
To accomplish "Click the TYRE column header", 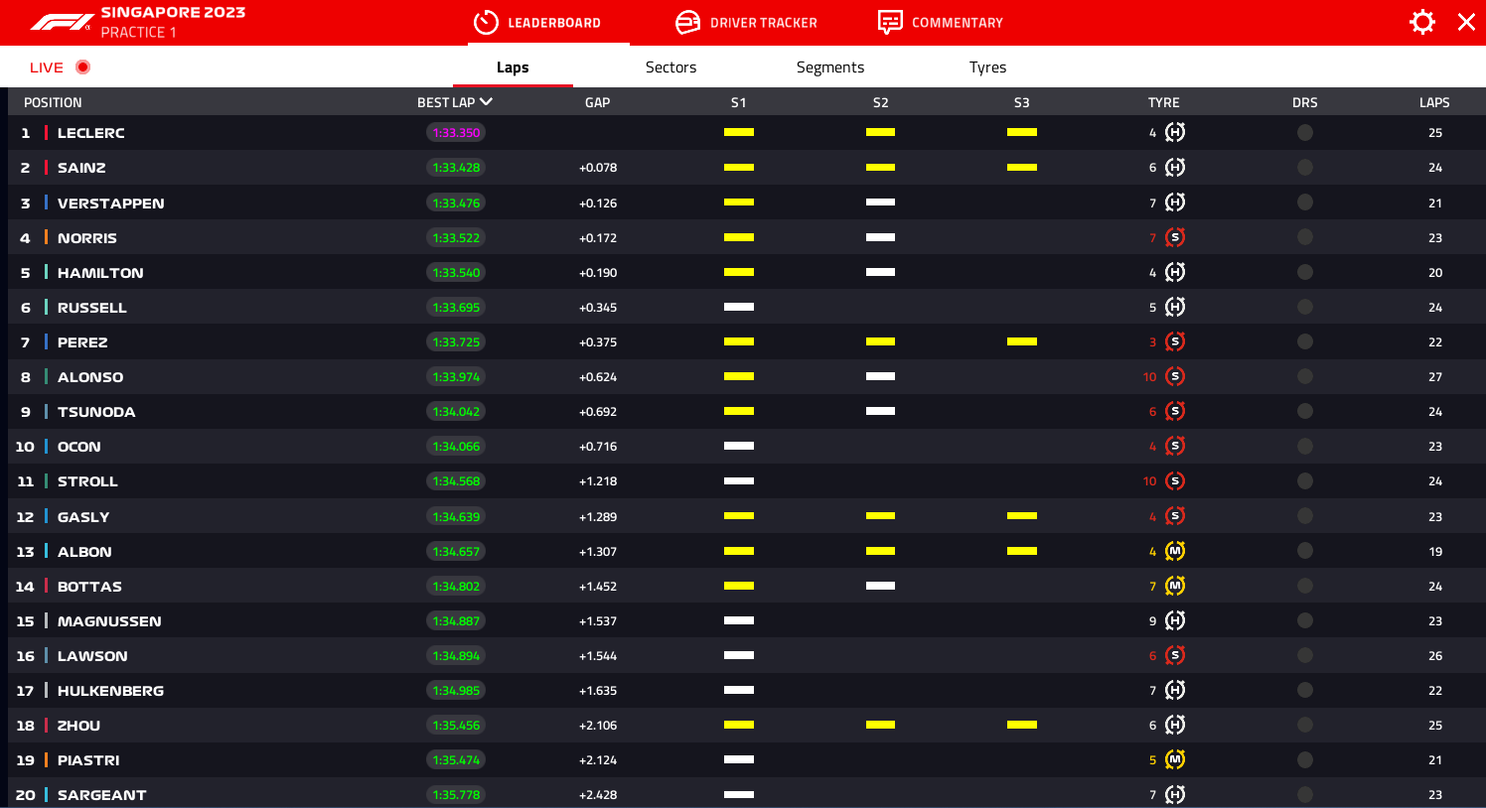I will [1164, 102].
